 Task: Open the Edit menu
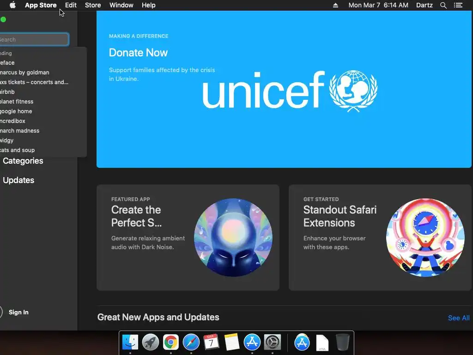click(71, 5)
